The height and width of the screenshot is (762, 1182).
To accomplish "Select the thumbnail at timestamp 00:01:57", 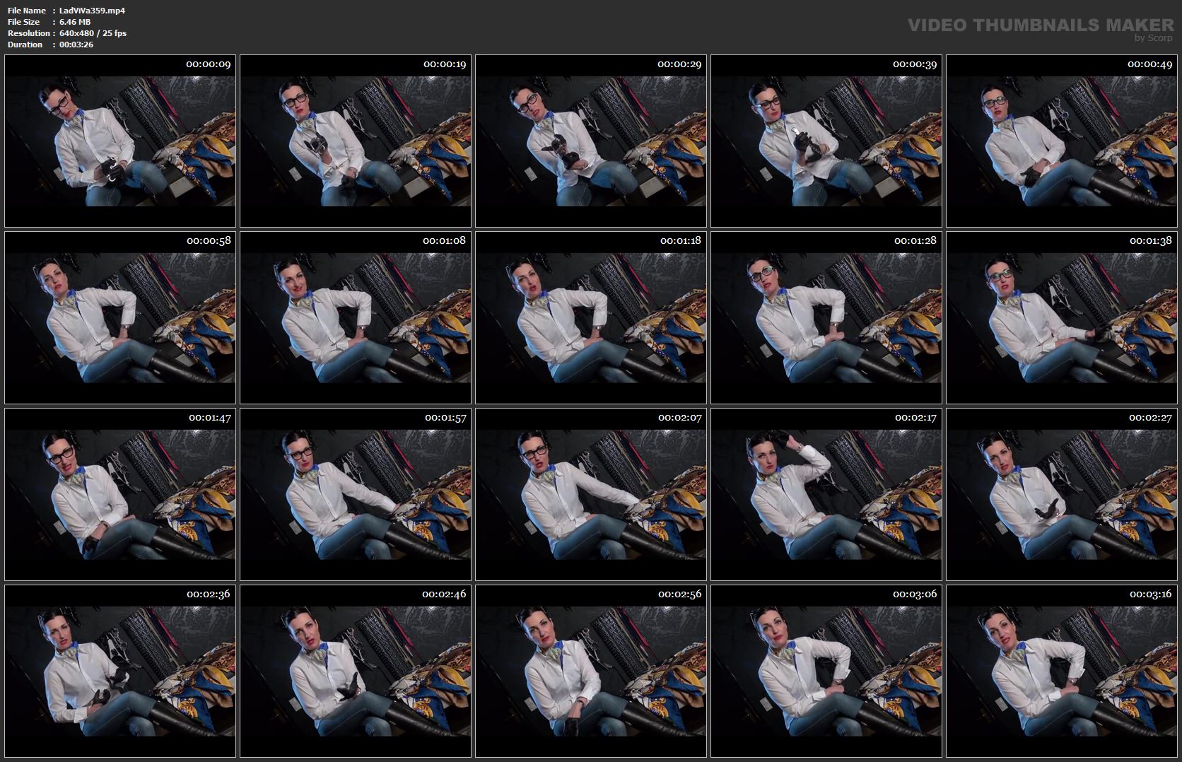I will (x=356, y=494).
